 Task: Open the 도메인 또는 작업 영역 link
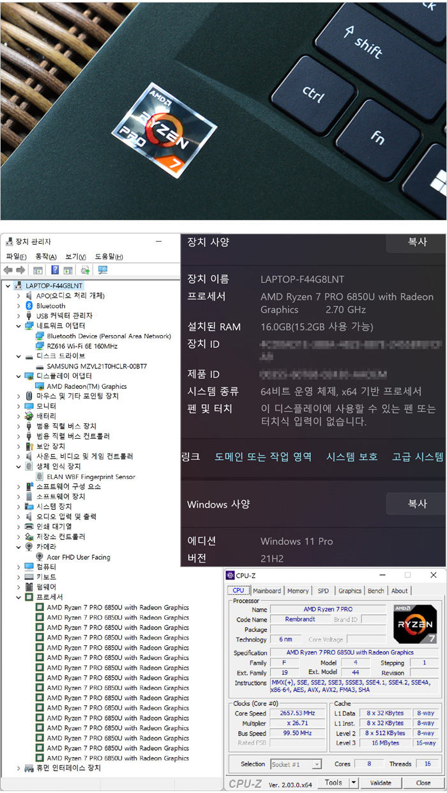(x=263, y=457)
